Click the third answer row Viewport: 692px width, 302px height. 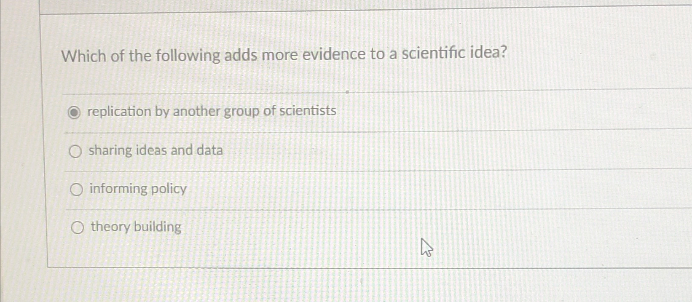(295, 190)
